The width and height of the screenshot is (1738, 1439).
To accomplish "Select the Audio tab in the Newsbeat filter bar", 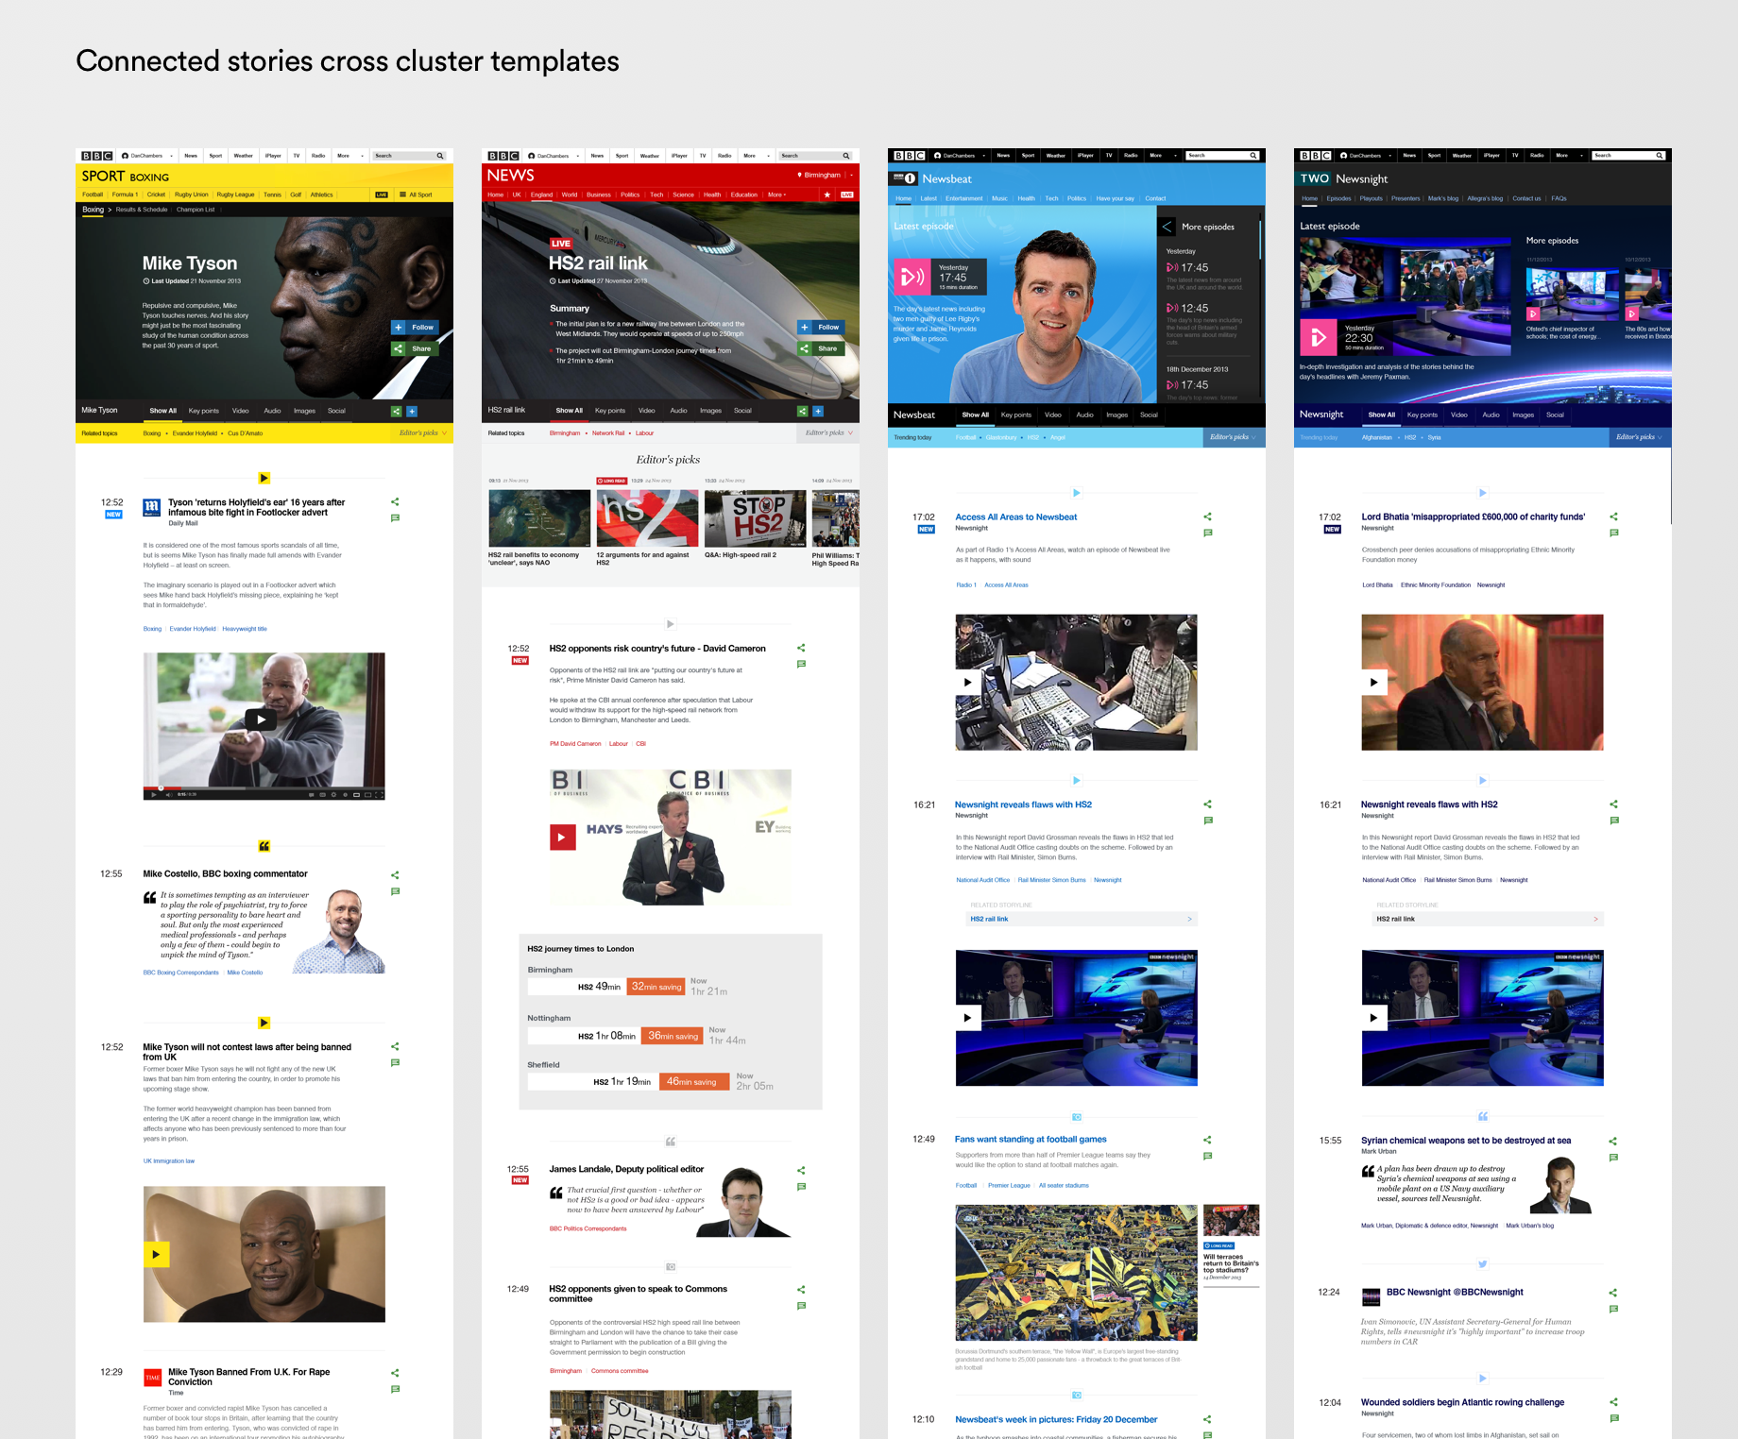I will pyautogui.click(x=1084, y=415).
